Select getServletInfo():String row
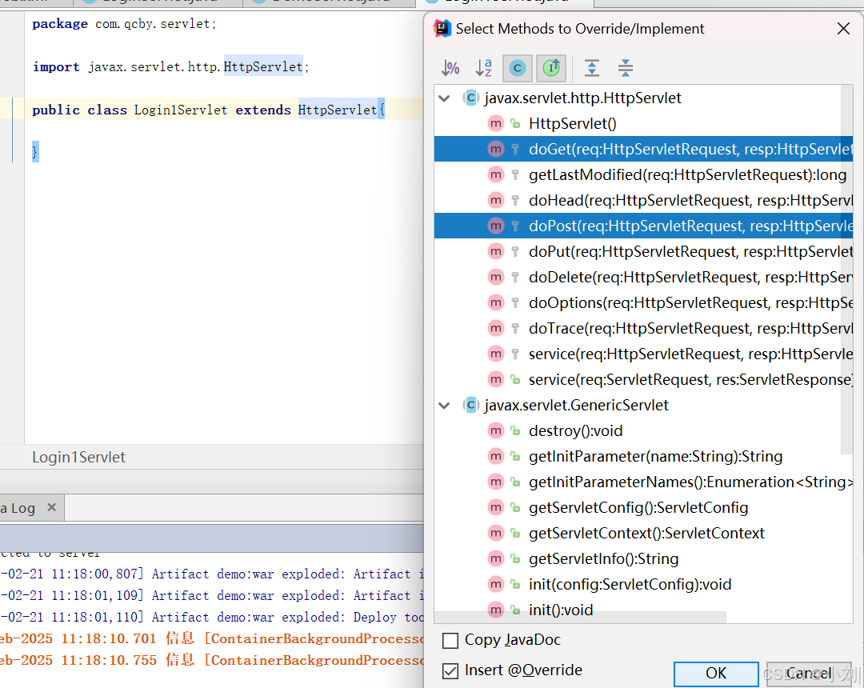This screenshot has width=864, height=688. pos(643,558)
